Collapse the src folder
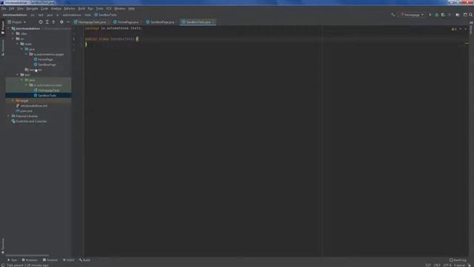Viewport: 474px width, 267px height. [13, 39]
